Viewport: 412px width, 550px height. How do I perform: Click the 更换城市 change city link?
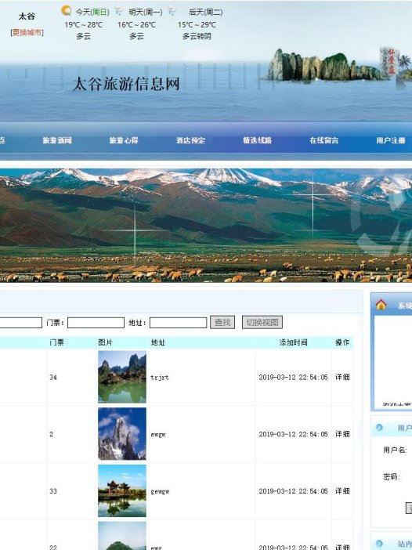point(27,33)
